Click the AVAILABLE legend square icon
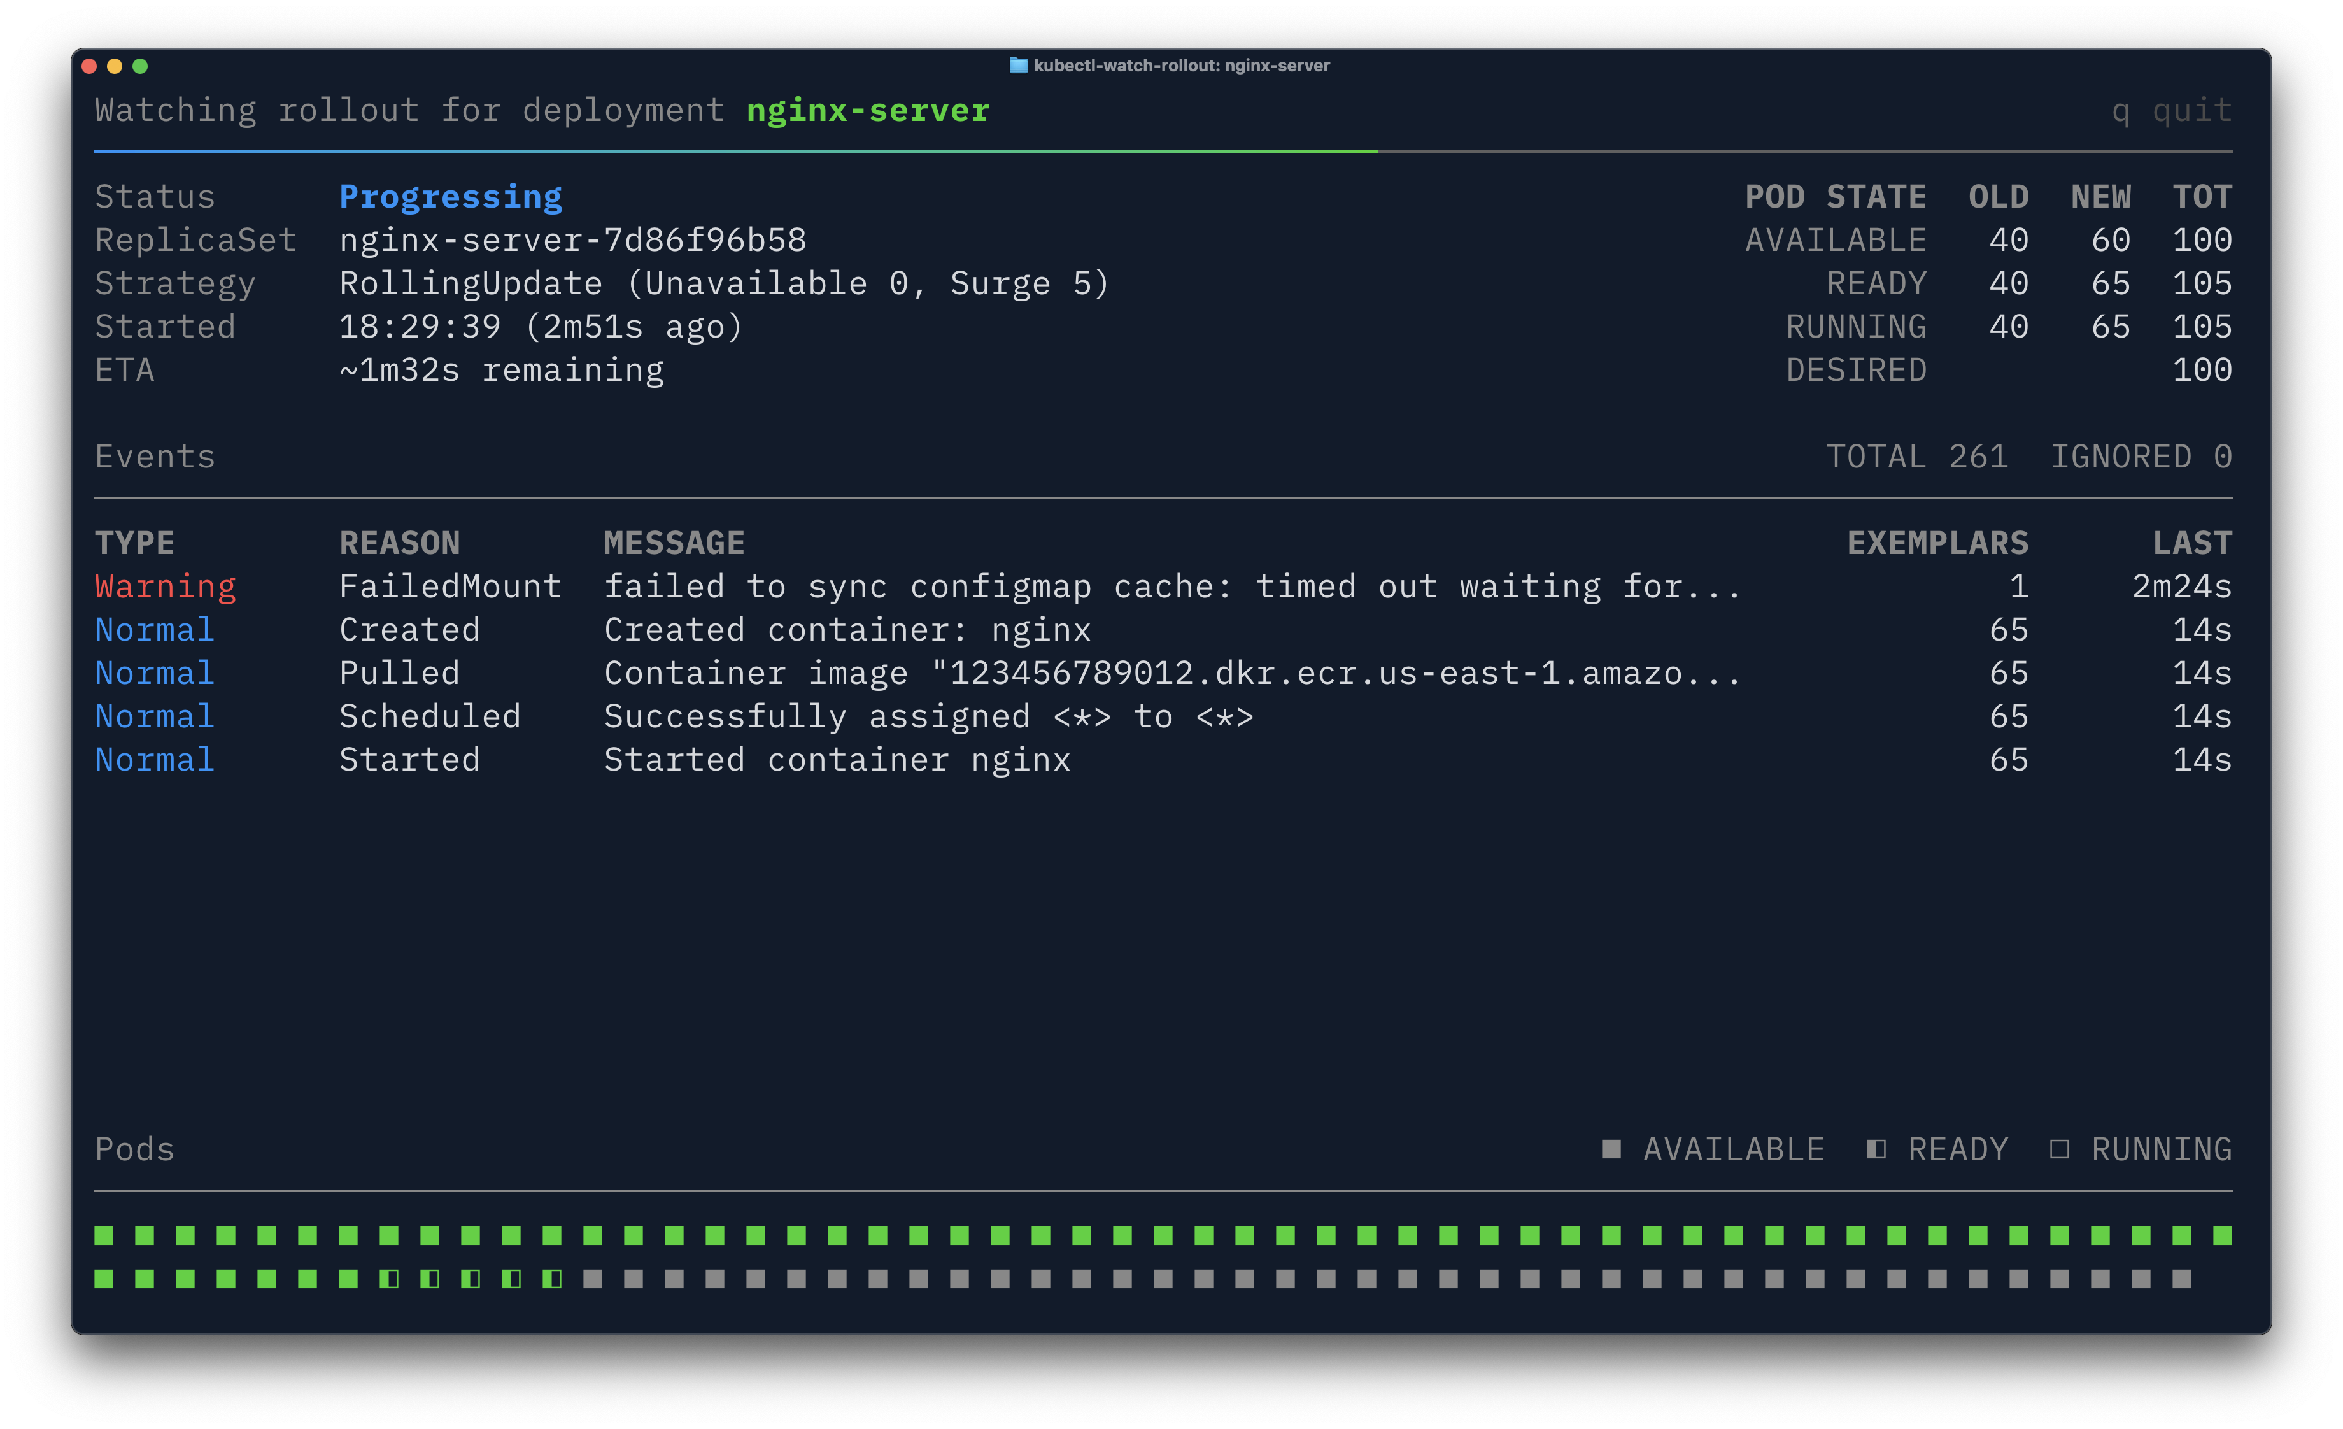Viewport: 2343px width, 1429px height. click(1611, 1149)
